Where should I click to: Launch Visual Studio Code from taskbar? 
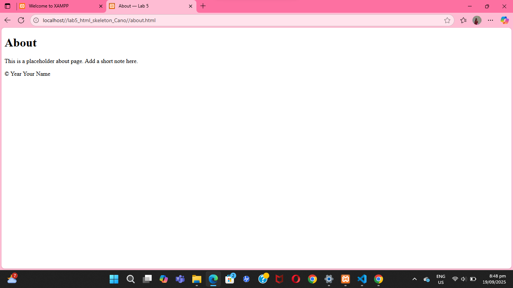362,279
